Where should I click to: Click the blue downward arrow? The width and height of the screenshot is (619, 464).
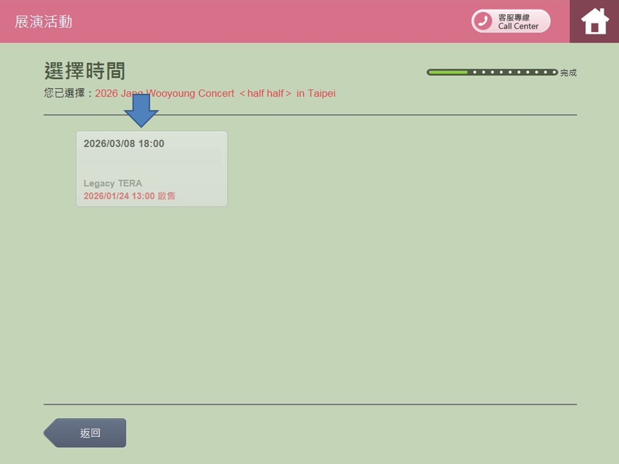click(141, 110)
